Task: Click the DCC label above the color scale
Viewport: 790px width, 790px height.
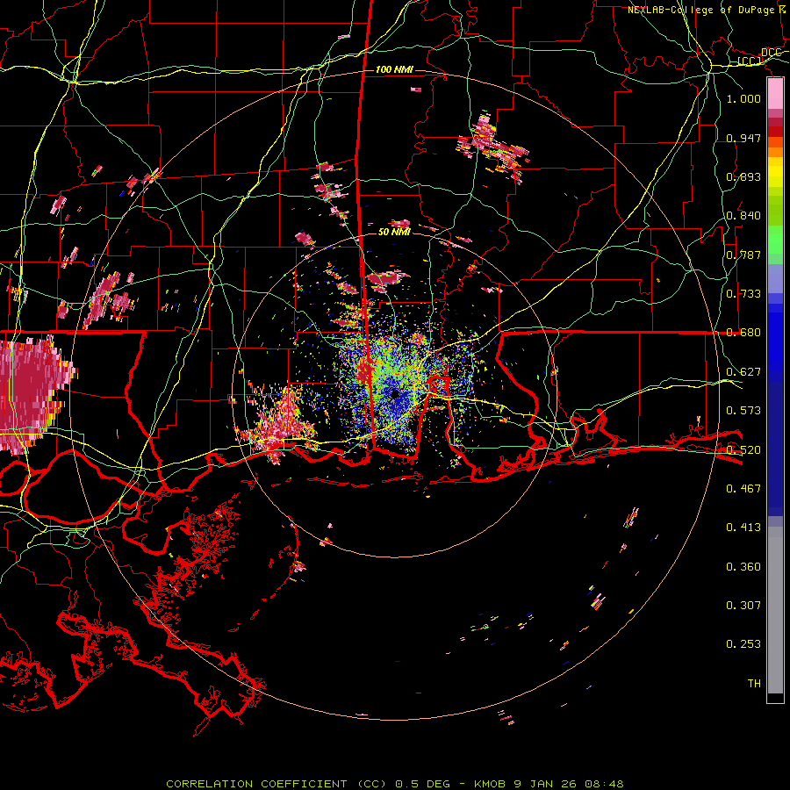Action: point(771,53)
